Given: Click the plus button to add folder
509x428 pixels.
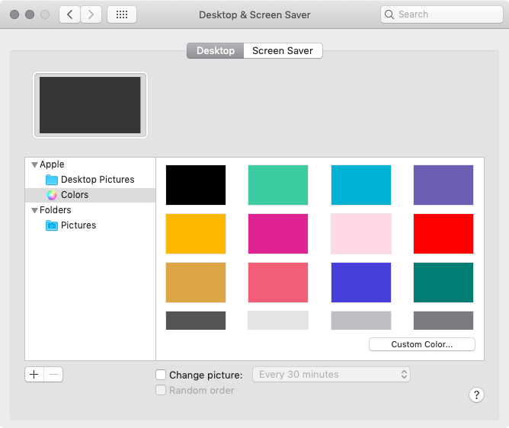Looking at the screenshot, I should pyautogui.click(x=34, y=374).
